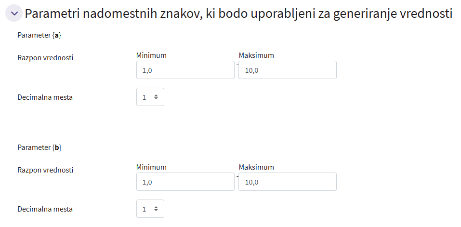
Task: Click the Parametri nadomestnih znakov section heading
Action: click(x=238, y=13)
